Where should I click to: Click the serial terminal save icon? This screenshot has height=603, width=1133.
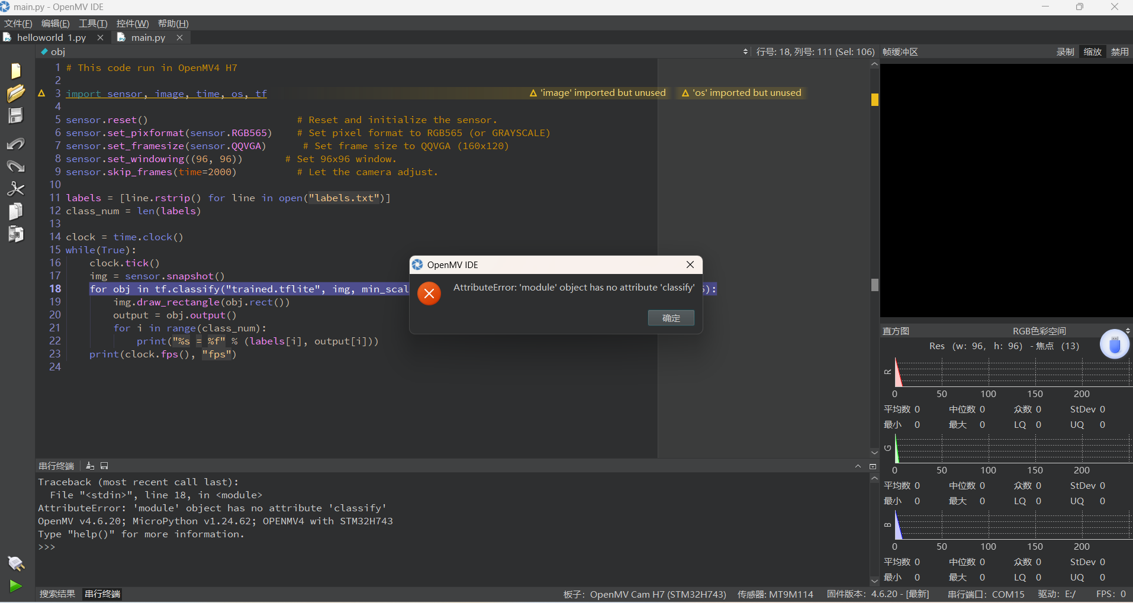pyautogui.click(x=104, y=466)
